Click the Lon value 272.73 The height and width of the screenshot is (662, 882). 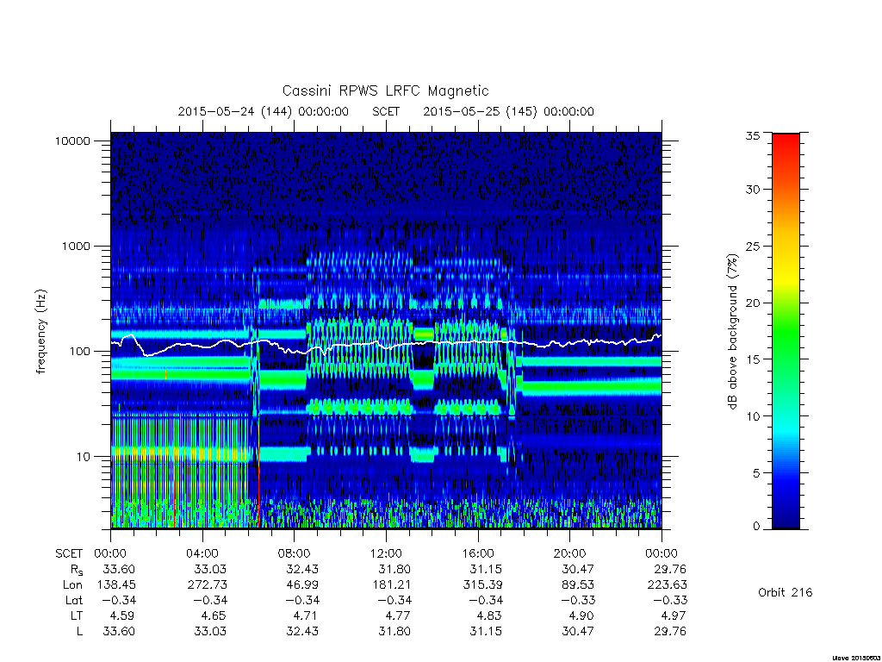click(x=207, y=585)
